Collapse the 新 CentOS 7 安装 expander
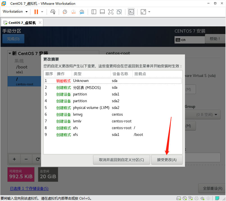Viewport: 226px width, 201px height. point(10,53)
